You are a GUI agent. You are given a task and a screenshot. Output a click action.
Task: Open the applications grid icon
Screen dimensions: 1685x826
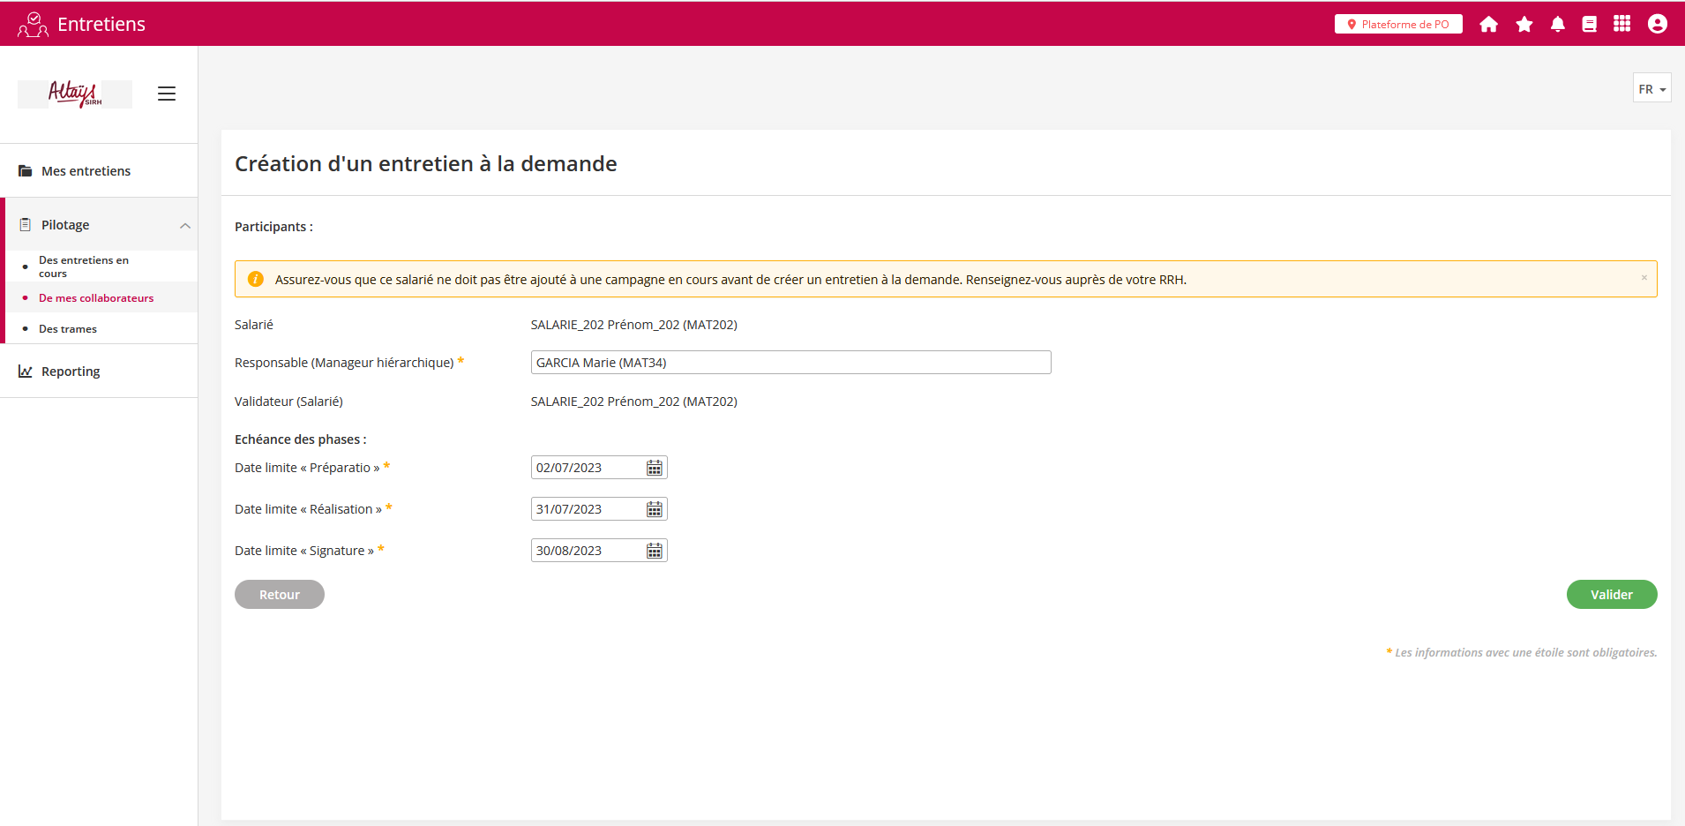tap(1621, 24)
